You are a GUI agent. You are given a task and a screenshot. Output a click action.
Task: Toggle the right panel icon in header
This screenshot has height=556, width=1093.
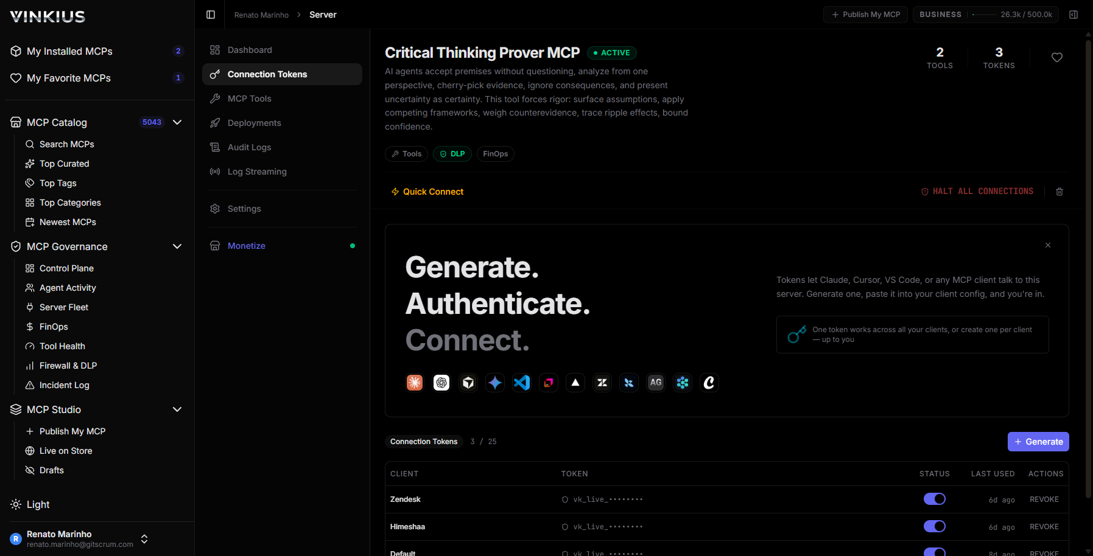[1074, 15]
